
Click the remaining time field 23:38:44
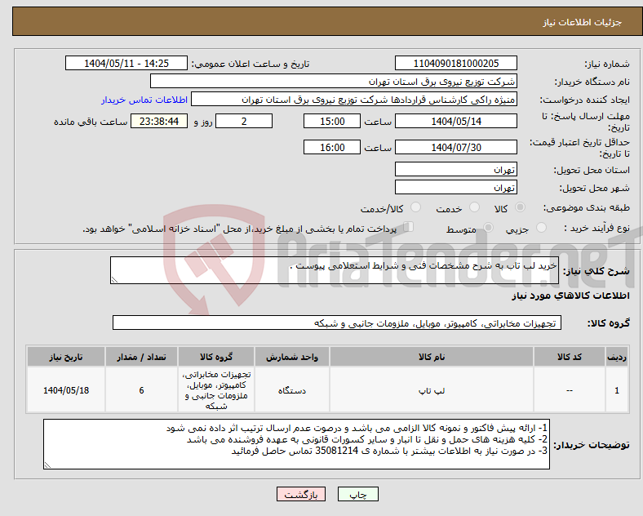click(159, 121)
